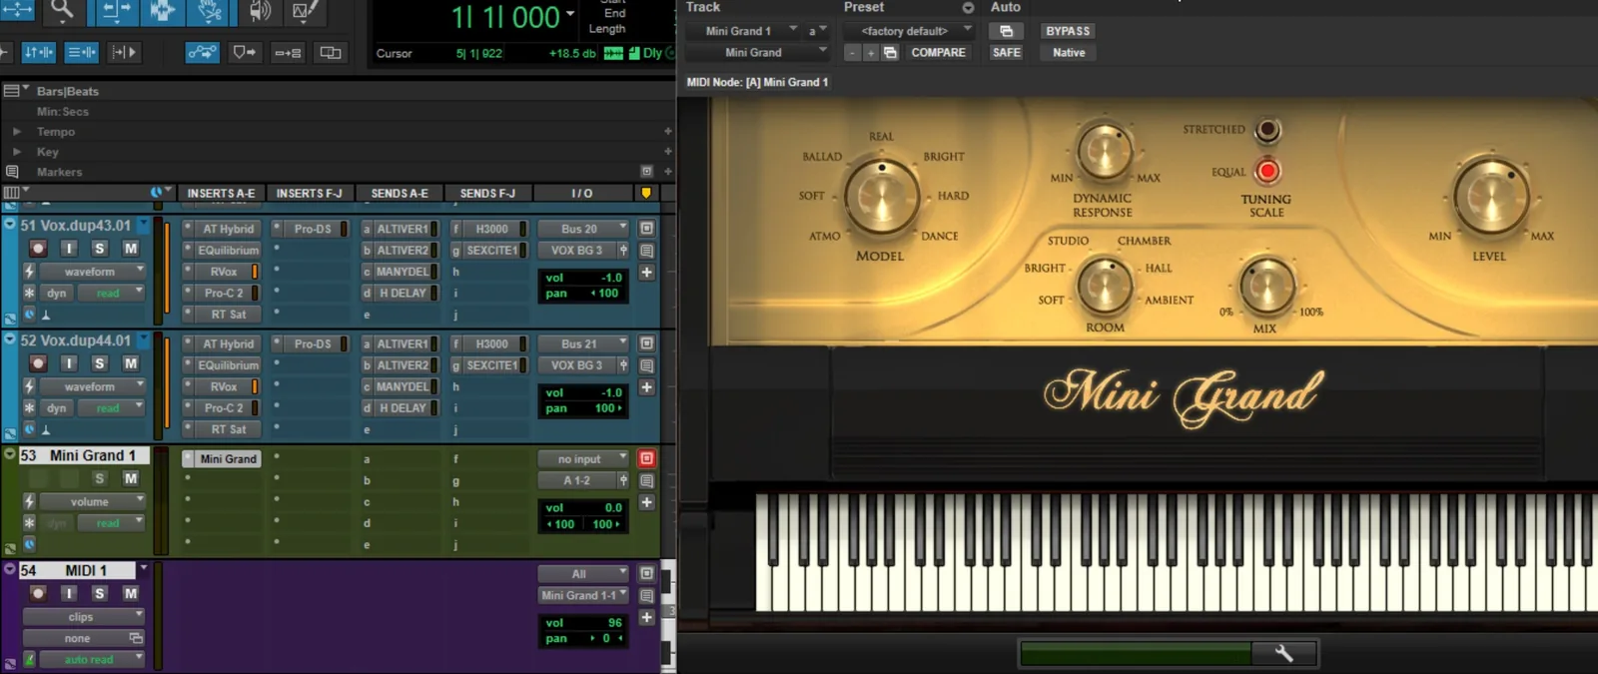Screen dimensions: 1598x674
Task: Record-enable the MIDI 1 track
Action: [38, 593]
